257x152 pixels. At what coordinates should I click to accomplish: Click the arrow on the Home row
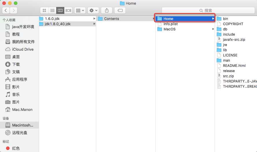tap(213, 19)
